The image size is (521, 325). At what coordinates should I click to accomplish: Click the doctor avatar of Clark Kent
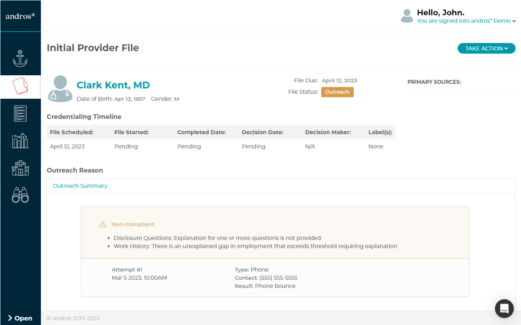pyautogui.click(x=60, y=88)
